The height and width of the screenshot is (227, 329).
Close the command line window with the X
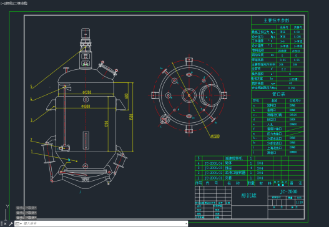click(x=5, y=224)
